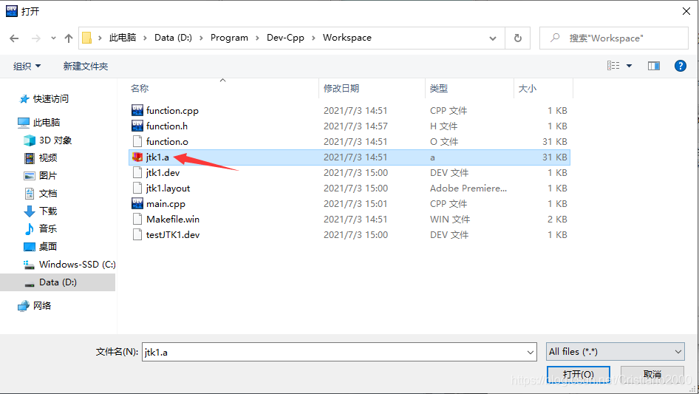Select the testJTK1.dev file
Image resolution: width=699 pixels, height=394 pixels.
[x=172, y=235]
